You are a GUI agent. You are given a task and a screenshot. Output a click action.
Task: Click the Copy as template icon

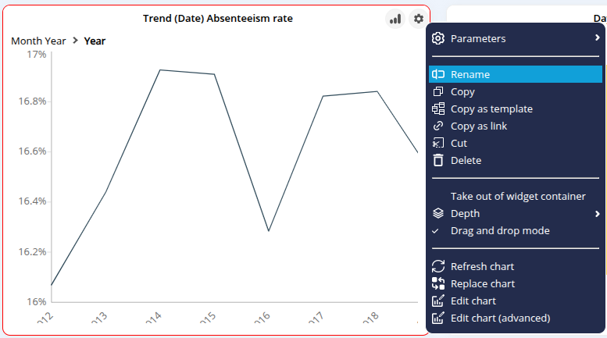(438, 109)
